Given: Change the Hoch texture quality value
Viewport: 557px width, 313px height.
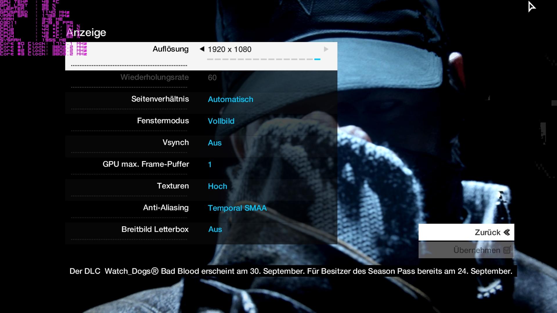Looking at the screenshot, I should [x=217, y=186].
